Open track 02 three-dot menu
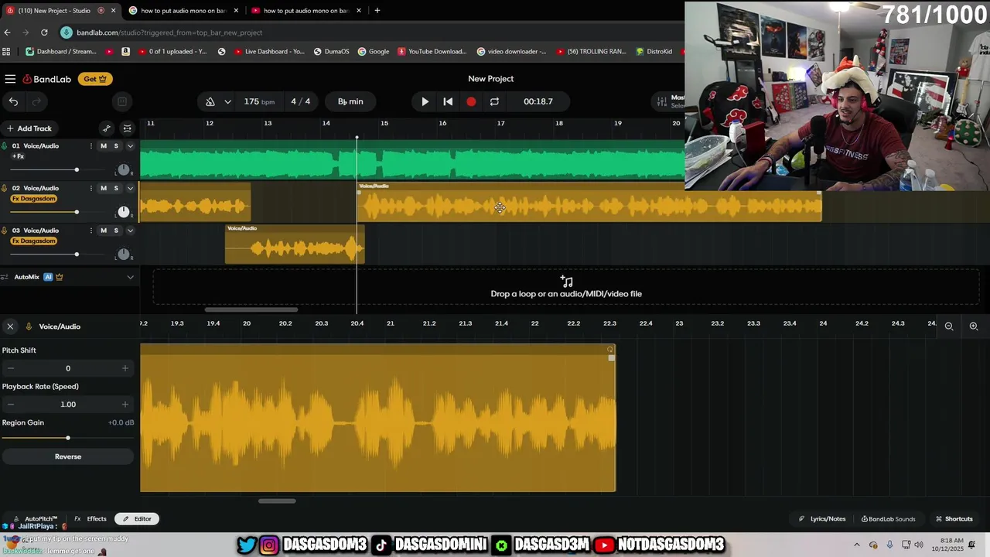Image resolution: width=990 pixels, height=557 pixels. point(91,188)
